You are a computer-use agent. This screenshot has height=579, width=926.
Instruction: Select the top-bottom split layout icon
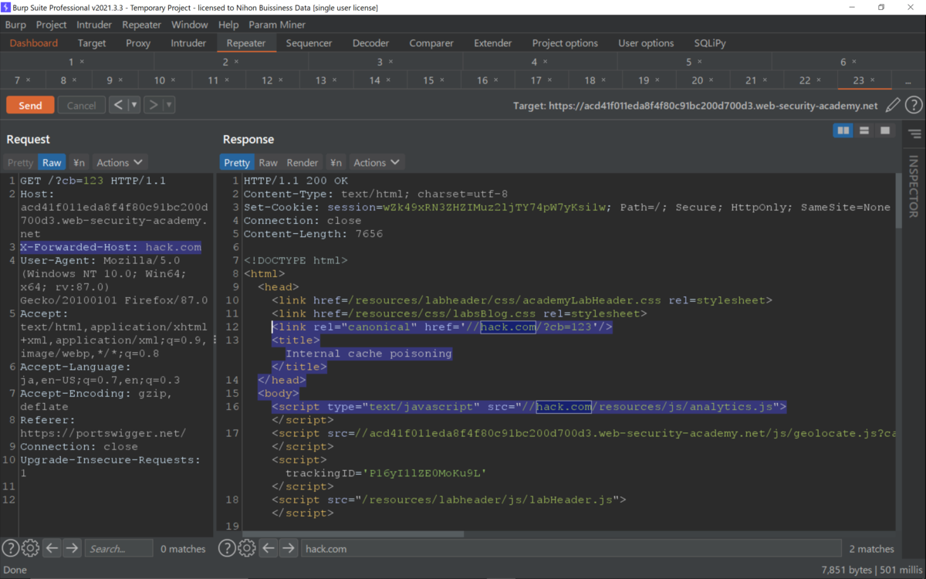pyautogui.click(x=864, y=130)
